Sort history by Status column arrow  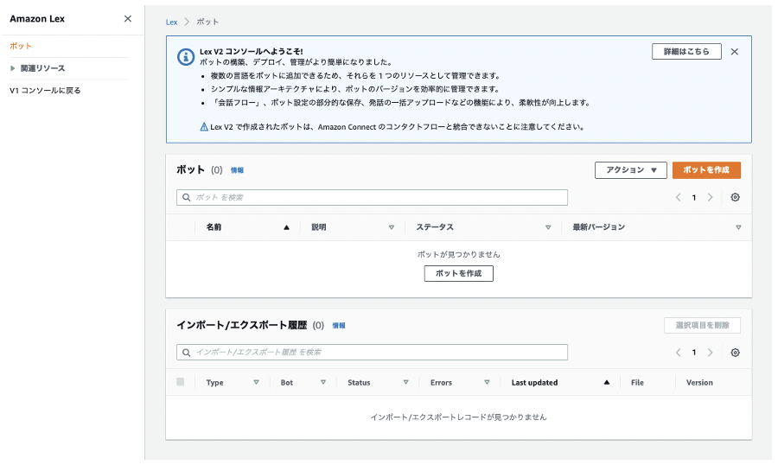(406, 383)
